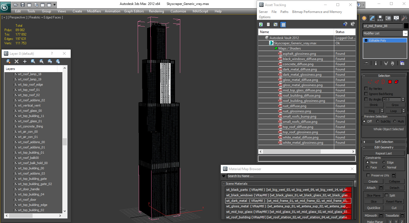Enable the By Angle checkbox
Image resolution: width=409 pixels, height=223 pixels.
coord(366,99)
